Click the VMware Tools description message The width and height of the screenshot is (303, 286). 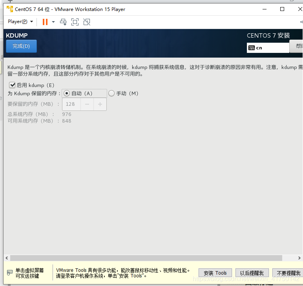(123, 273)
